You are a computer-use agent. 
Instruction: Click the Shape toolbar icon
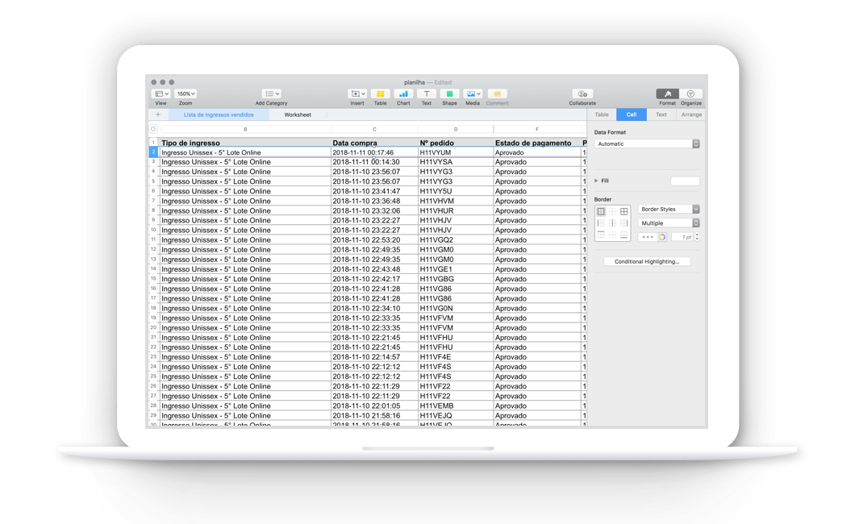pos(449,94)
